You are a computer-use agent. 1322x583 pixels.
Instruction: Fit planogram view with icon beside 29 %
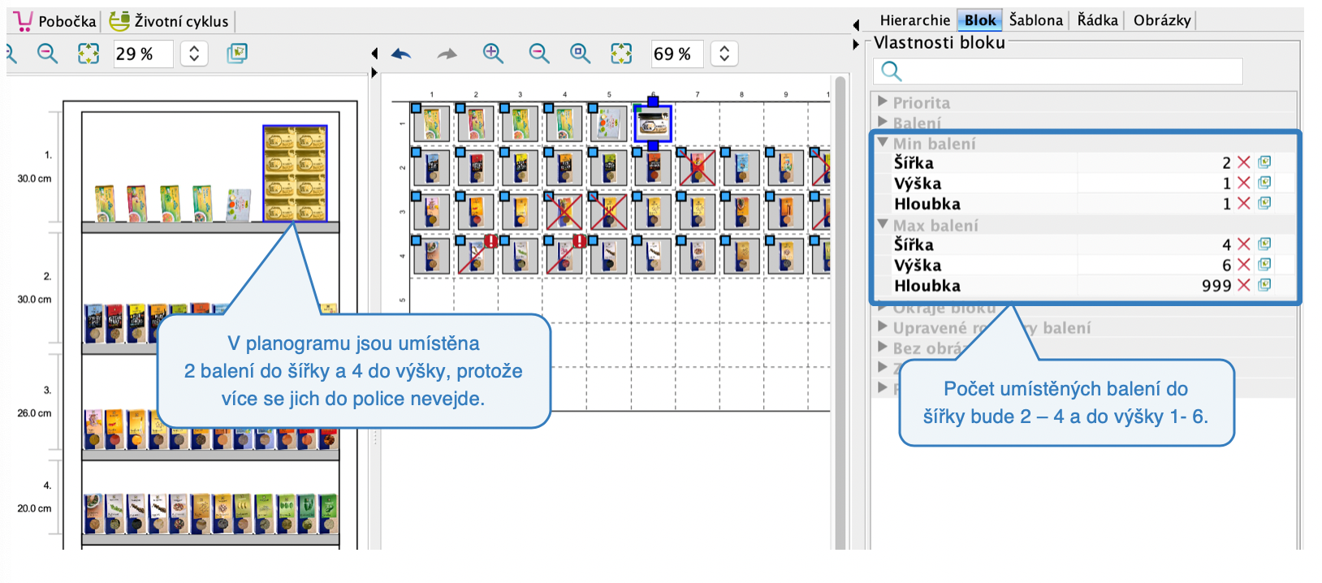[88, 54]
